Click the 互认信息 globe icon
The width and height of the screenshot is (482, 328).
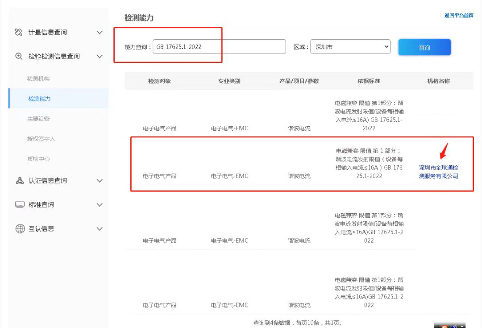pos(20,228)
